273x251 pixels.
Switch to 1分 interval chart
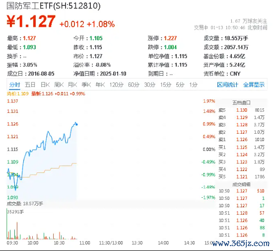193,84
